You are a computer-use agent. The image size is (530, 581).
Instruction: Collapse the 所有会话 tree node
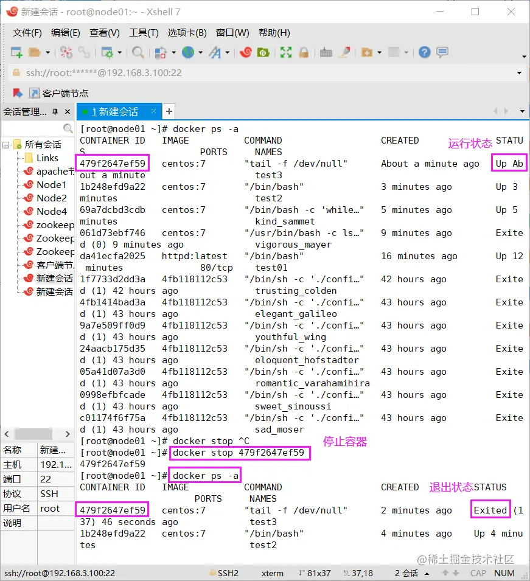(x=6, y=145)
